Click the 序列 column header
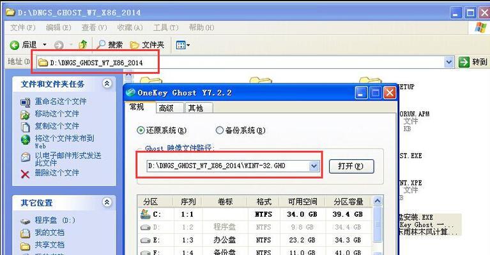The width and height of the screenshot is (490, 255). [187, 202]
